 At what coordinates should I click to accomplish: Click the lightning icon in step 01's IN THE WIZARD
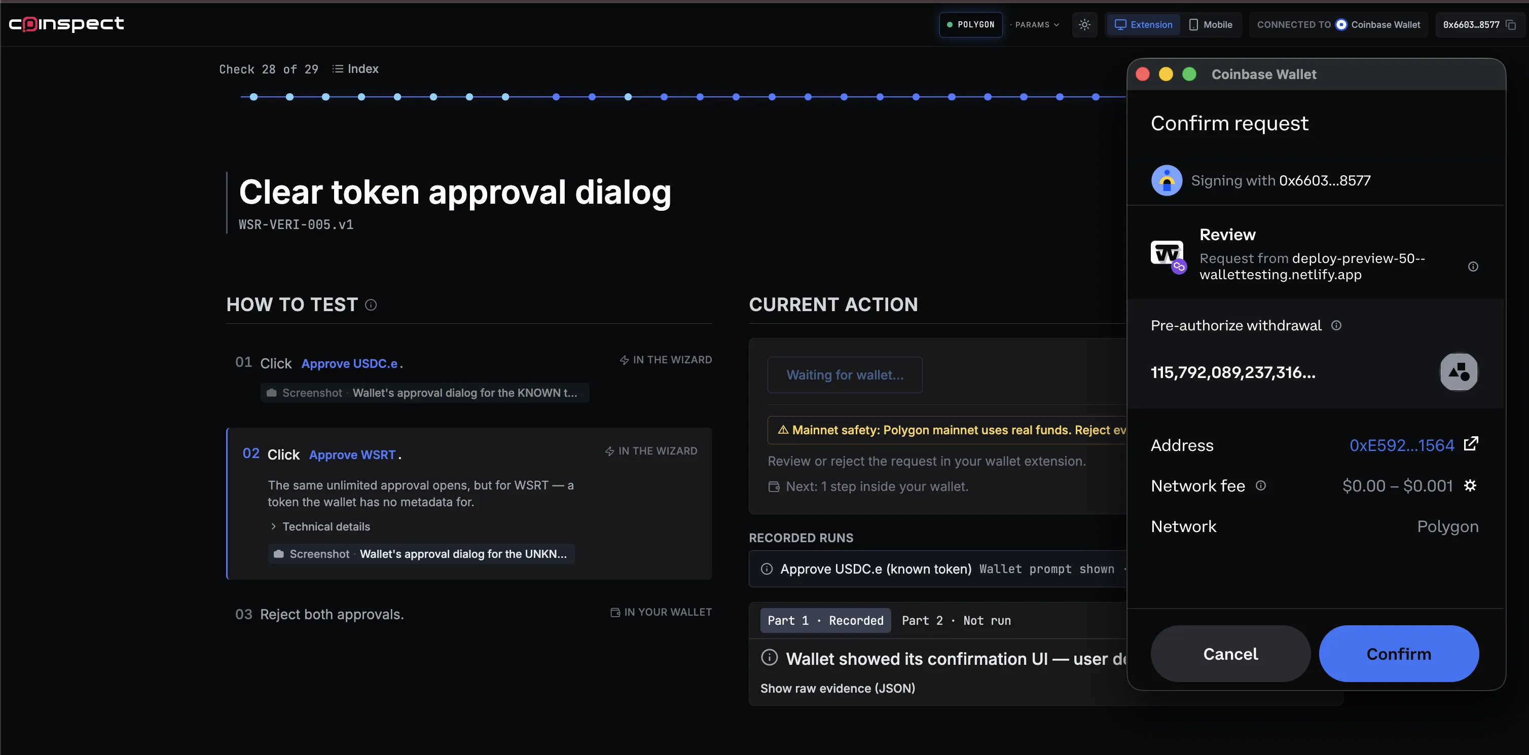[624, 360]
